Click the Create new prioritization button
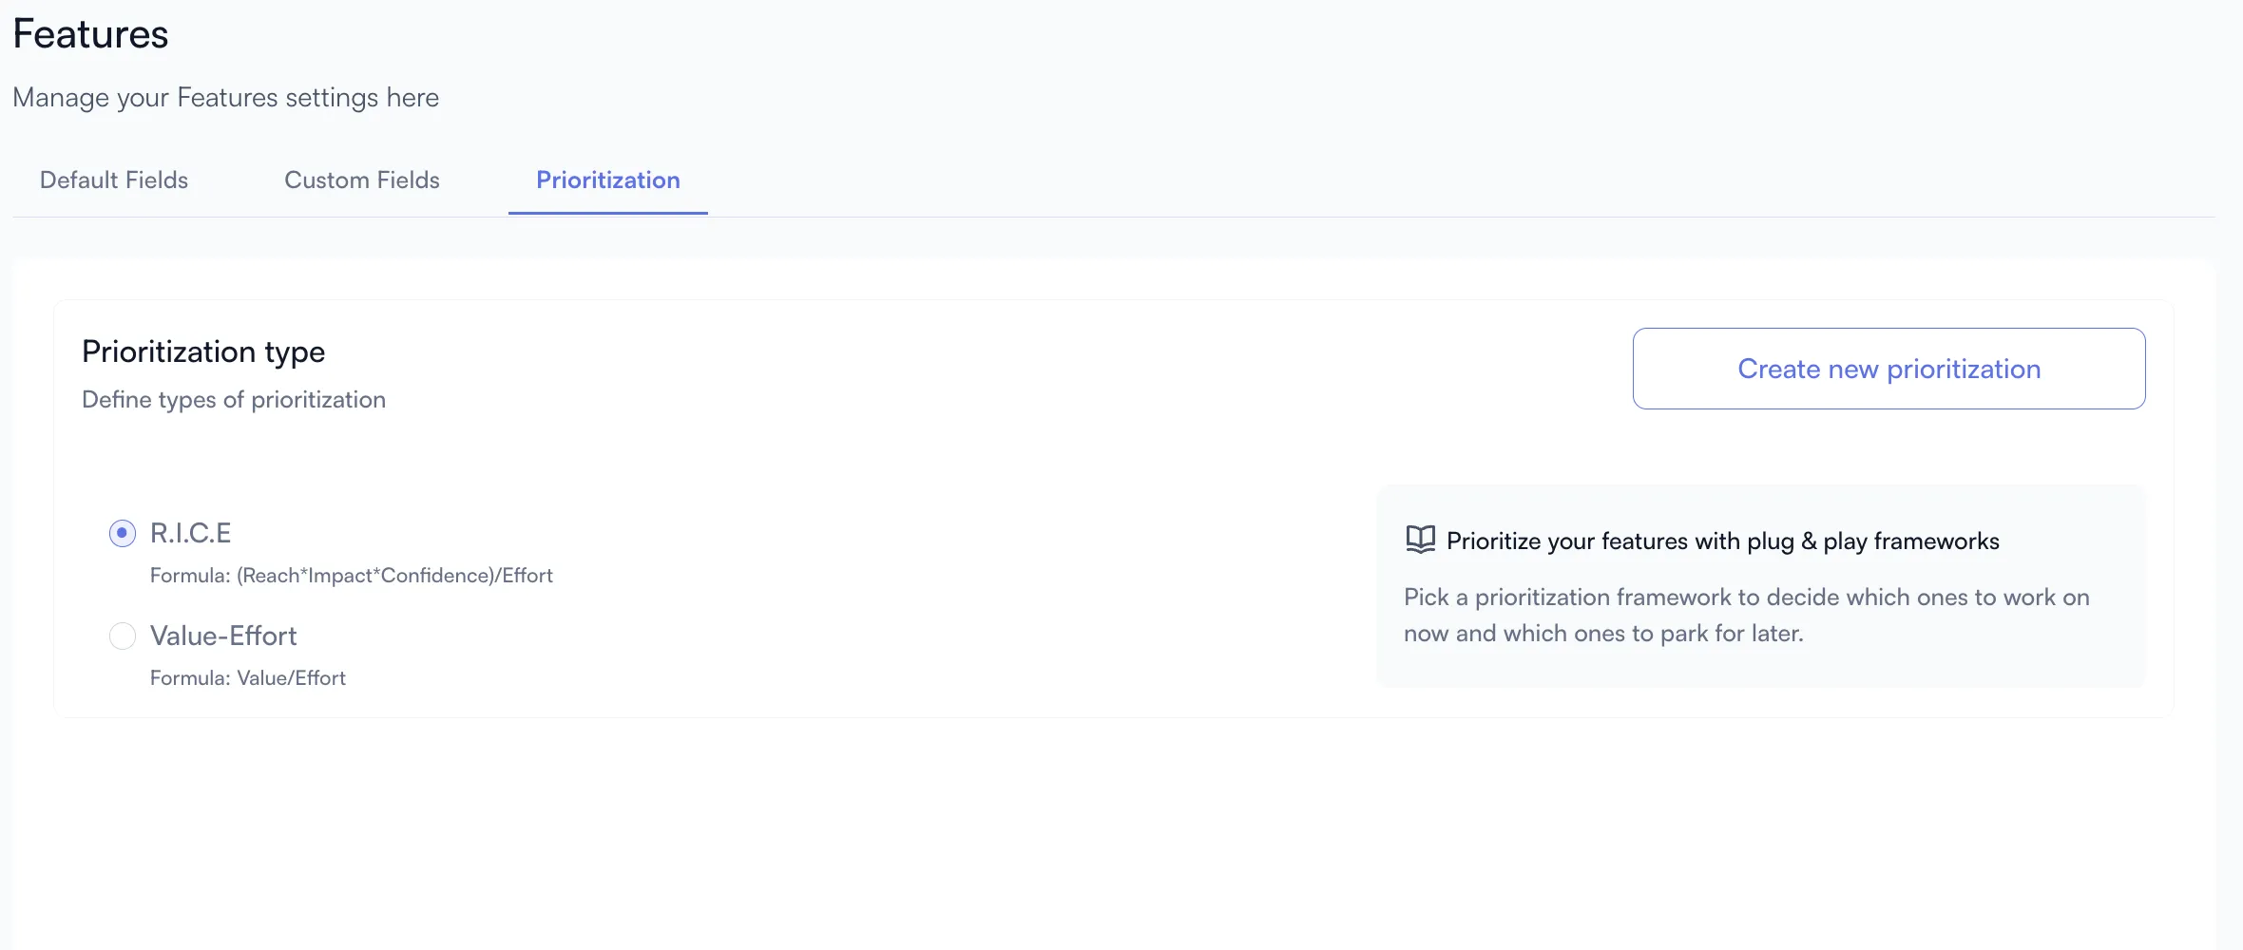 (x=1888, y=369)
